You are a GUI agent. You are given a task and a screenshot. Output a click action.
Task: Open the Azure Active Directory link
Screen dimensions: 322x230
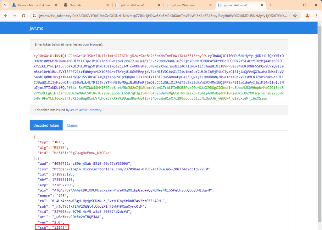point(86,110)
